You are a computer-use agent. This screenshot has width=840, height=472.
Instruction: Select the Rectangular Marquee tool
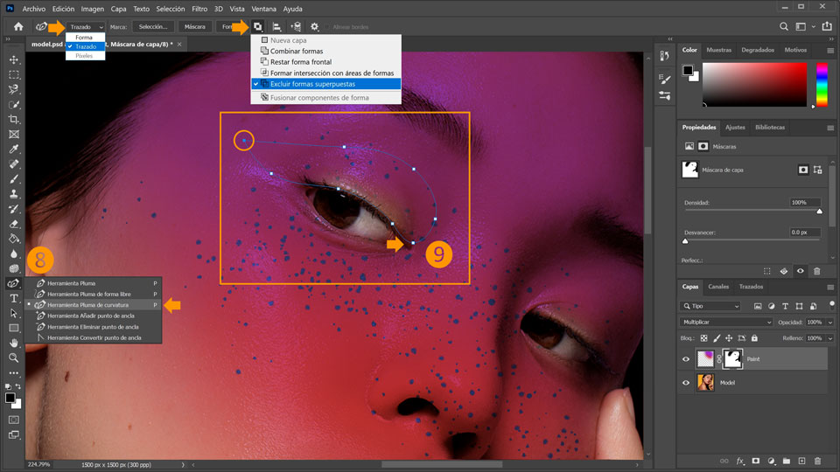pyautogui.click(x=14, y=75)
